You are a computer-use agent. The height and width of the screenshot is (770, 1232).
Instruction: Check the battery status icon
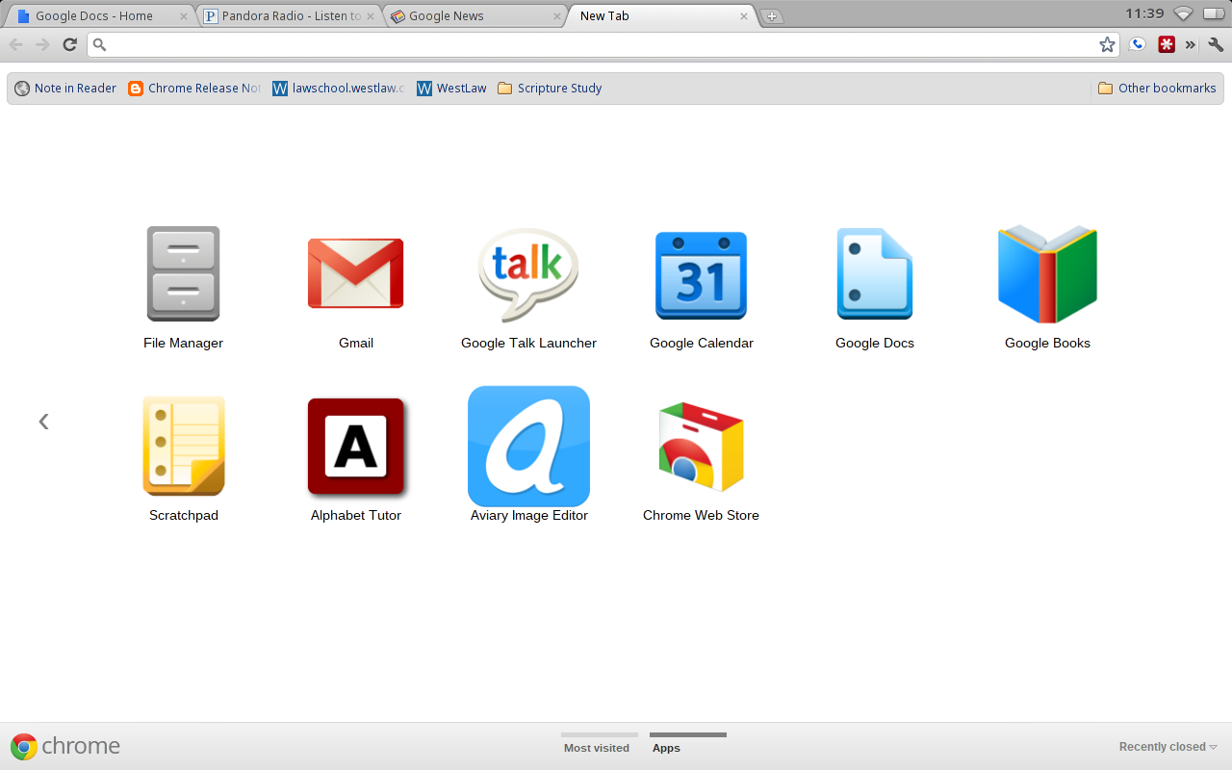point(1213,13)
